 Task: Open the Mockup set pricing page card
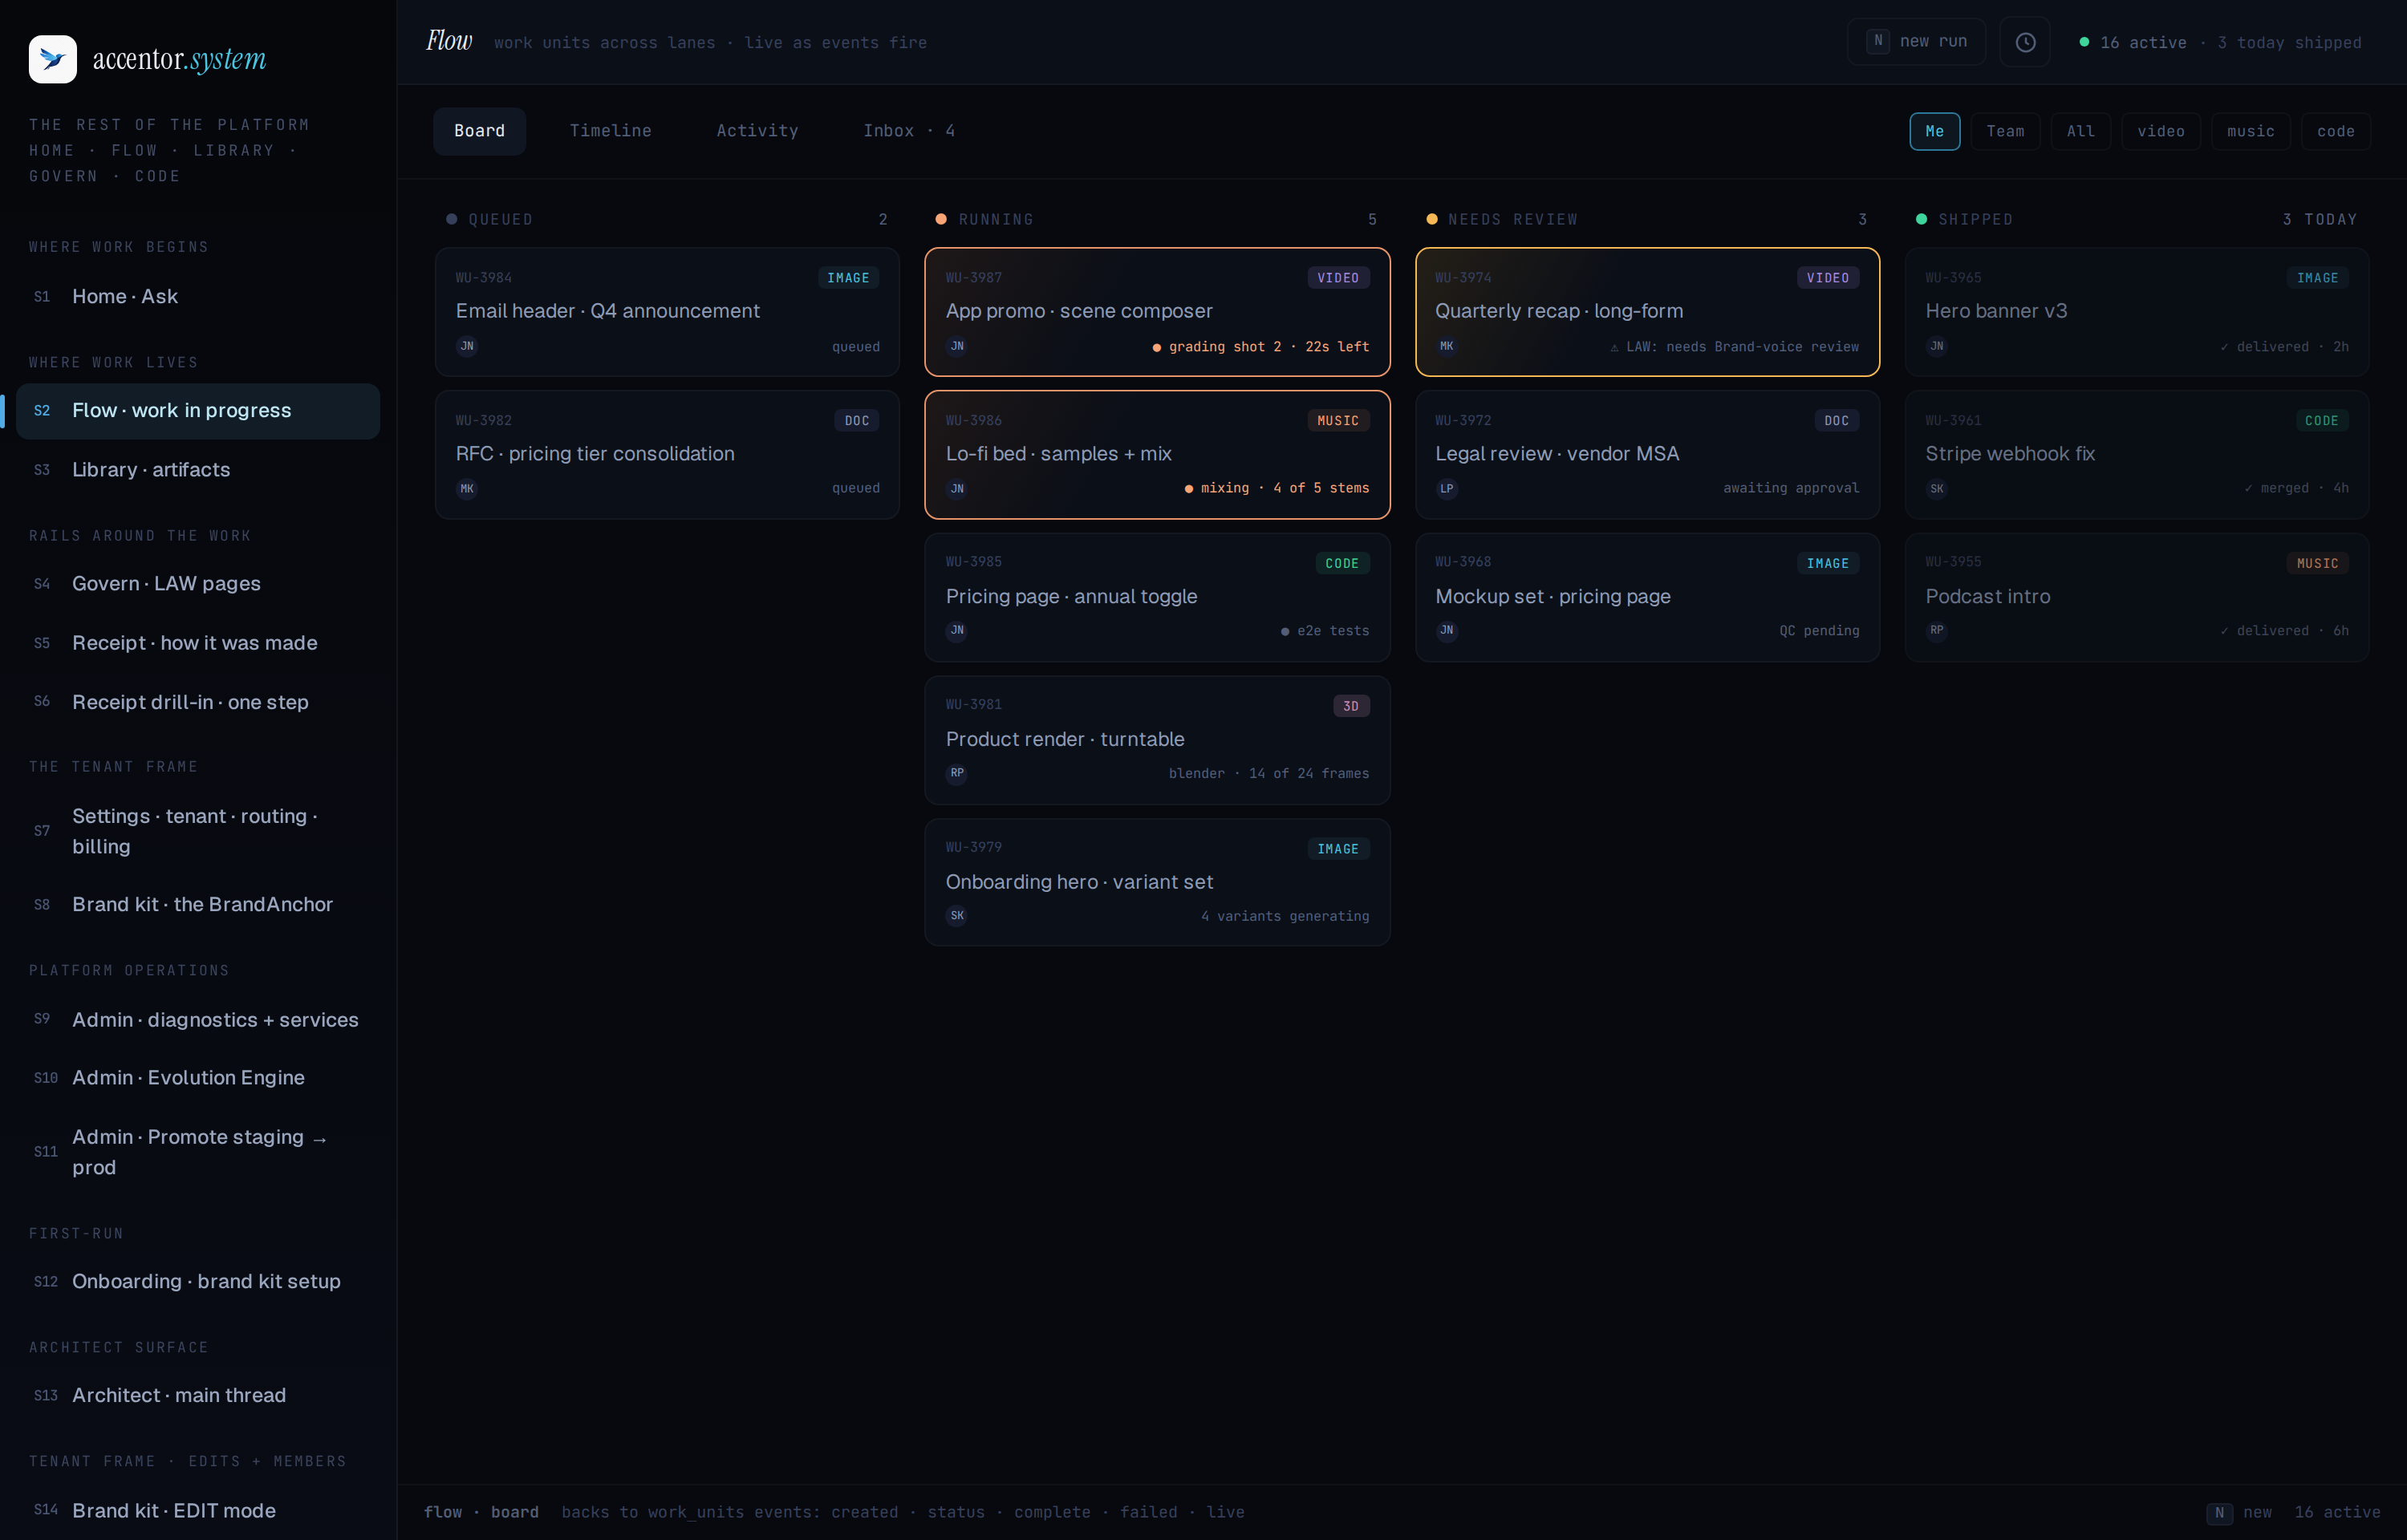click(x=1647, y=597)
